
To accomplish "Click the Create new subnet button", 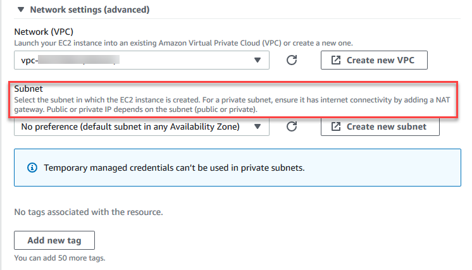I will [380, 126].
